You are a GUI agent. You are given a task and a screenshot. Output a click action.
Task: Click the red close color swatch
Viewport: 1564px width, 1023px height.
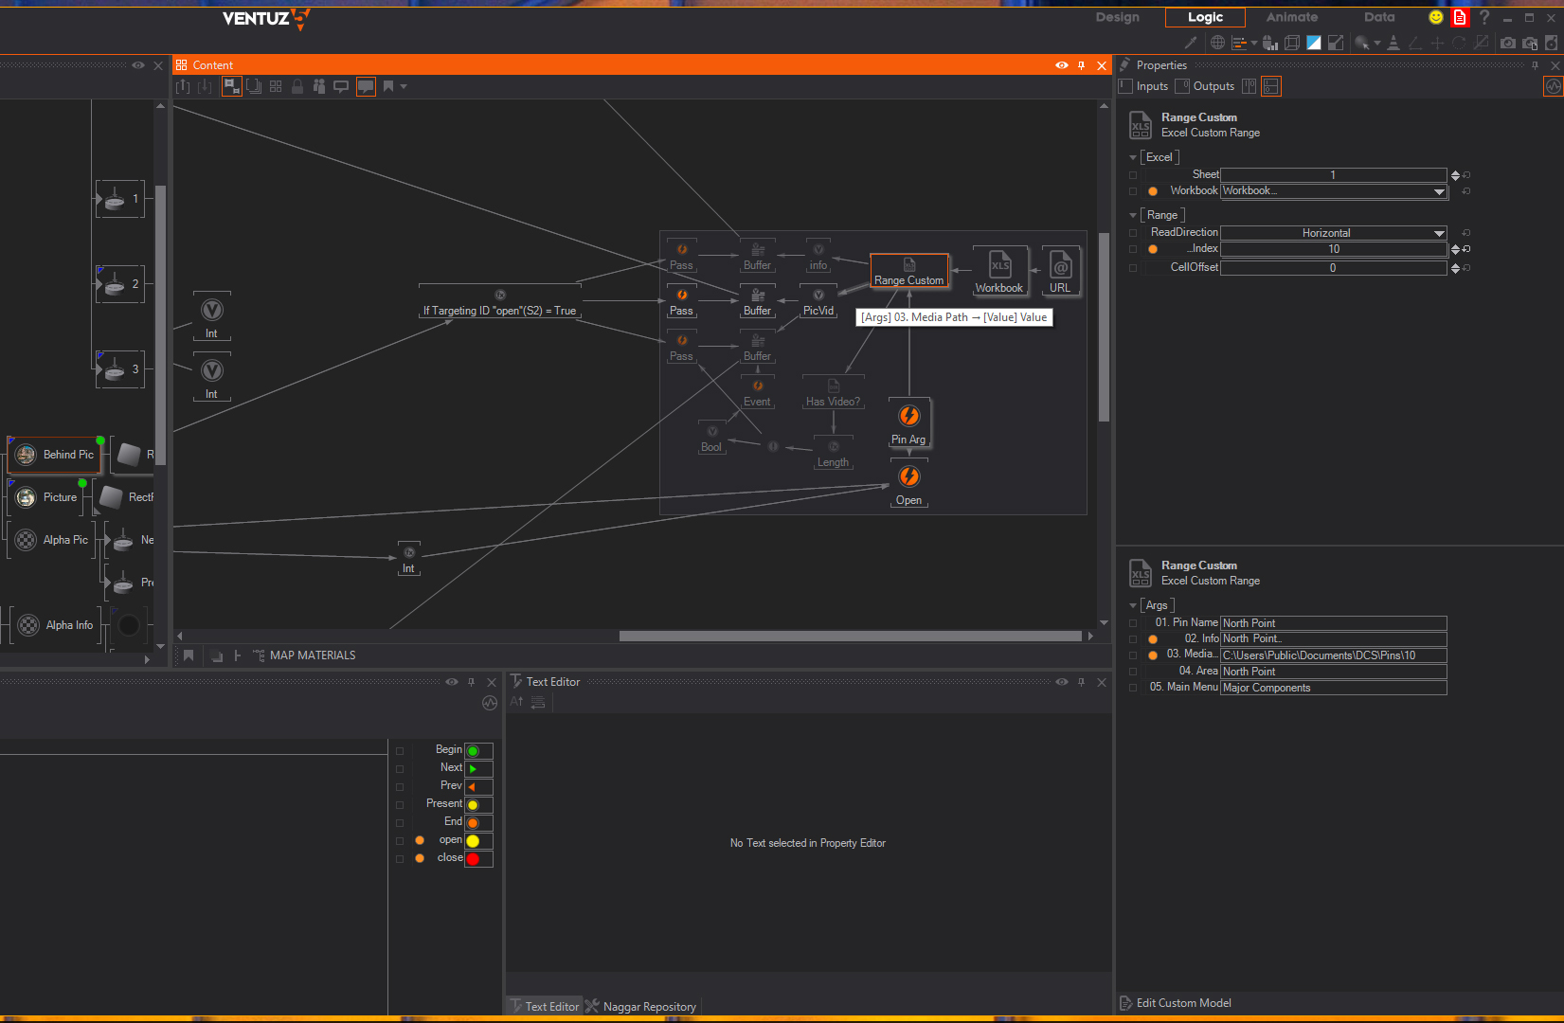point(474,859)
